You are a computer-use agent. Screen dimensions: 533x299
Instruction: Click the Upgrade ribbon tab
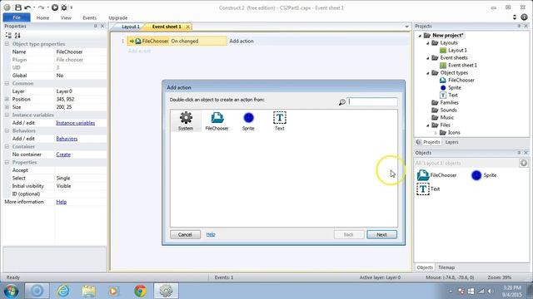(118, 17)
